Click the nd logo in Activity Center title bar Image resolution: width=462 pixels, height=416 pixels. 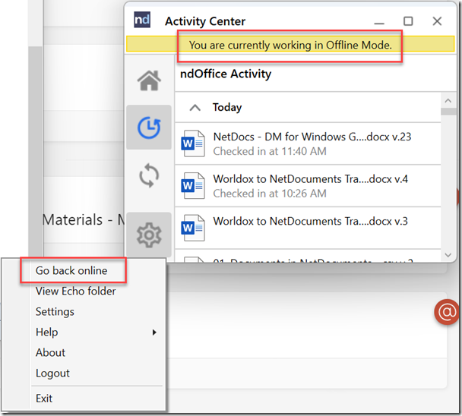point(142,20)
